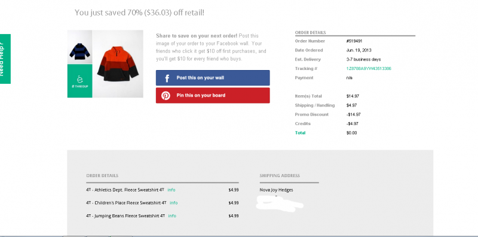Select the orange and black sweatshirt image
The height and width of the screenshot is (237, 478).
coord(118,64)
